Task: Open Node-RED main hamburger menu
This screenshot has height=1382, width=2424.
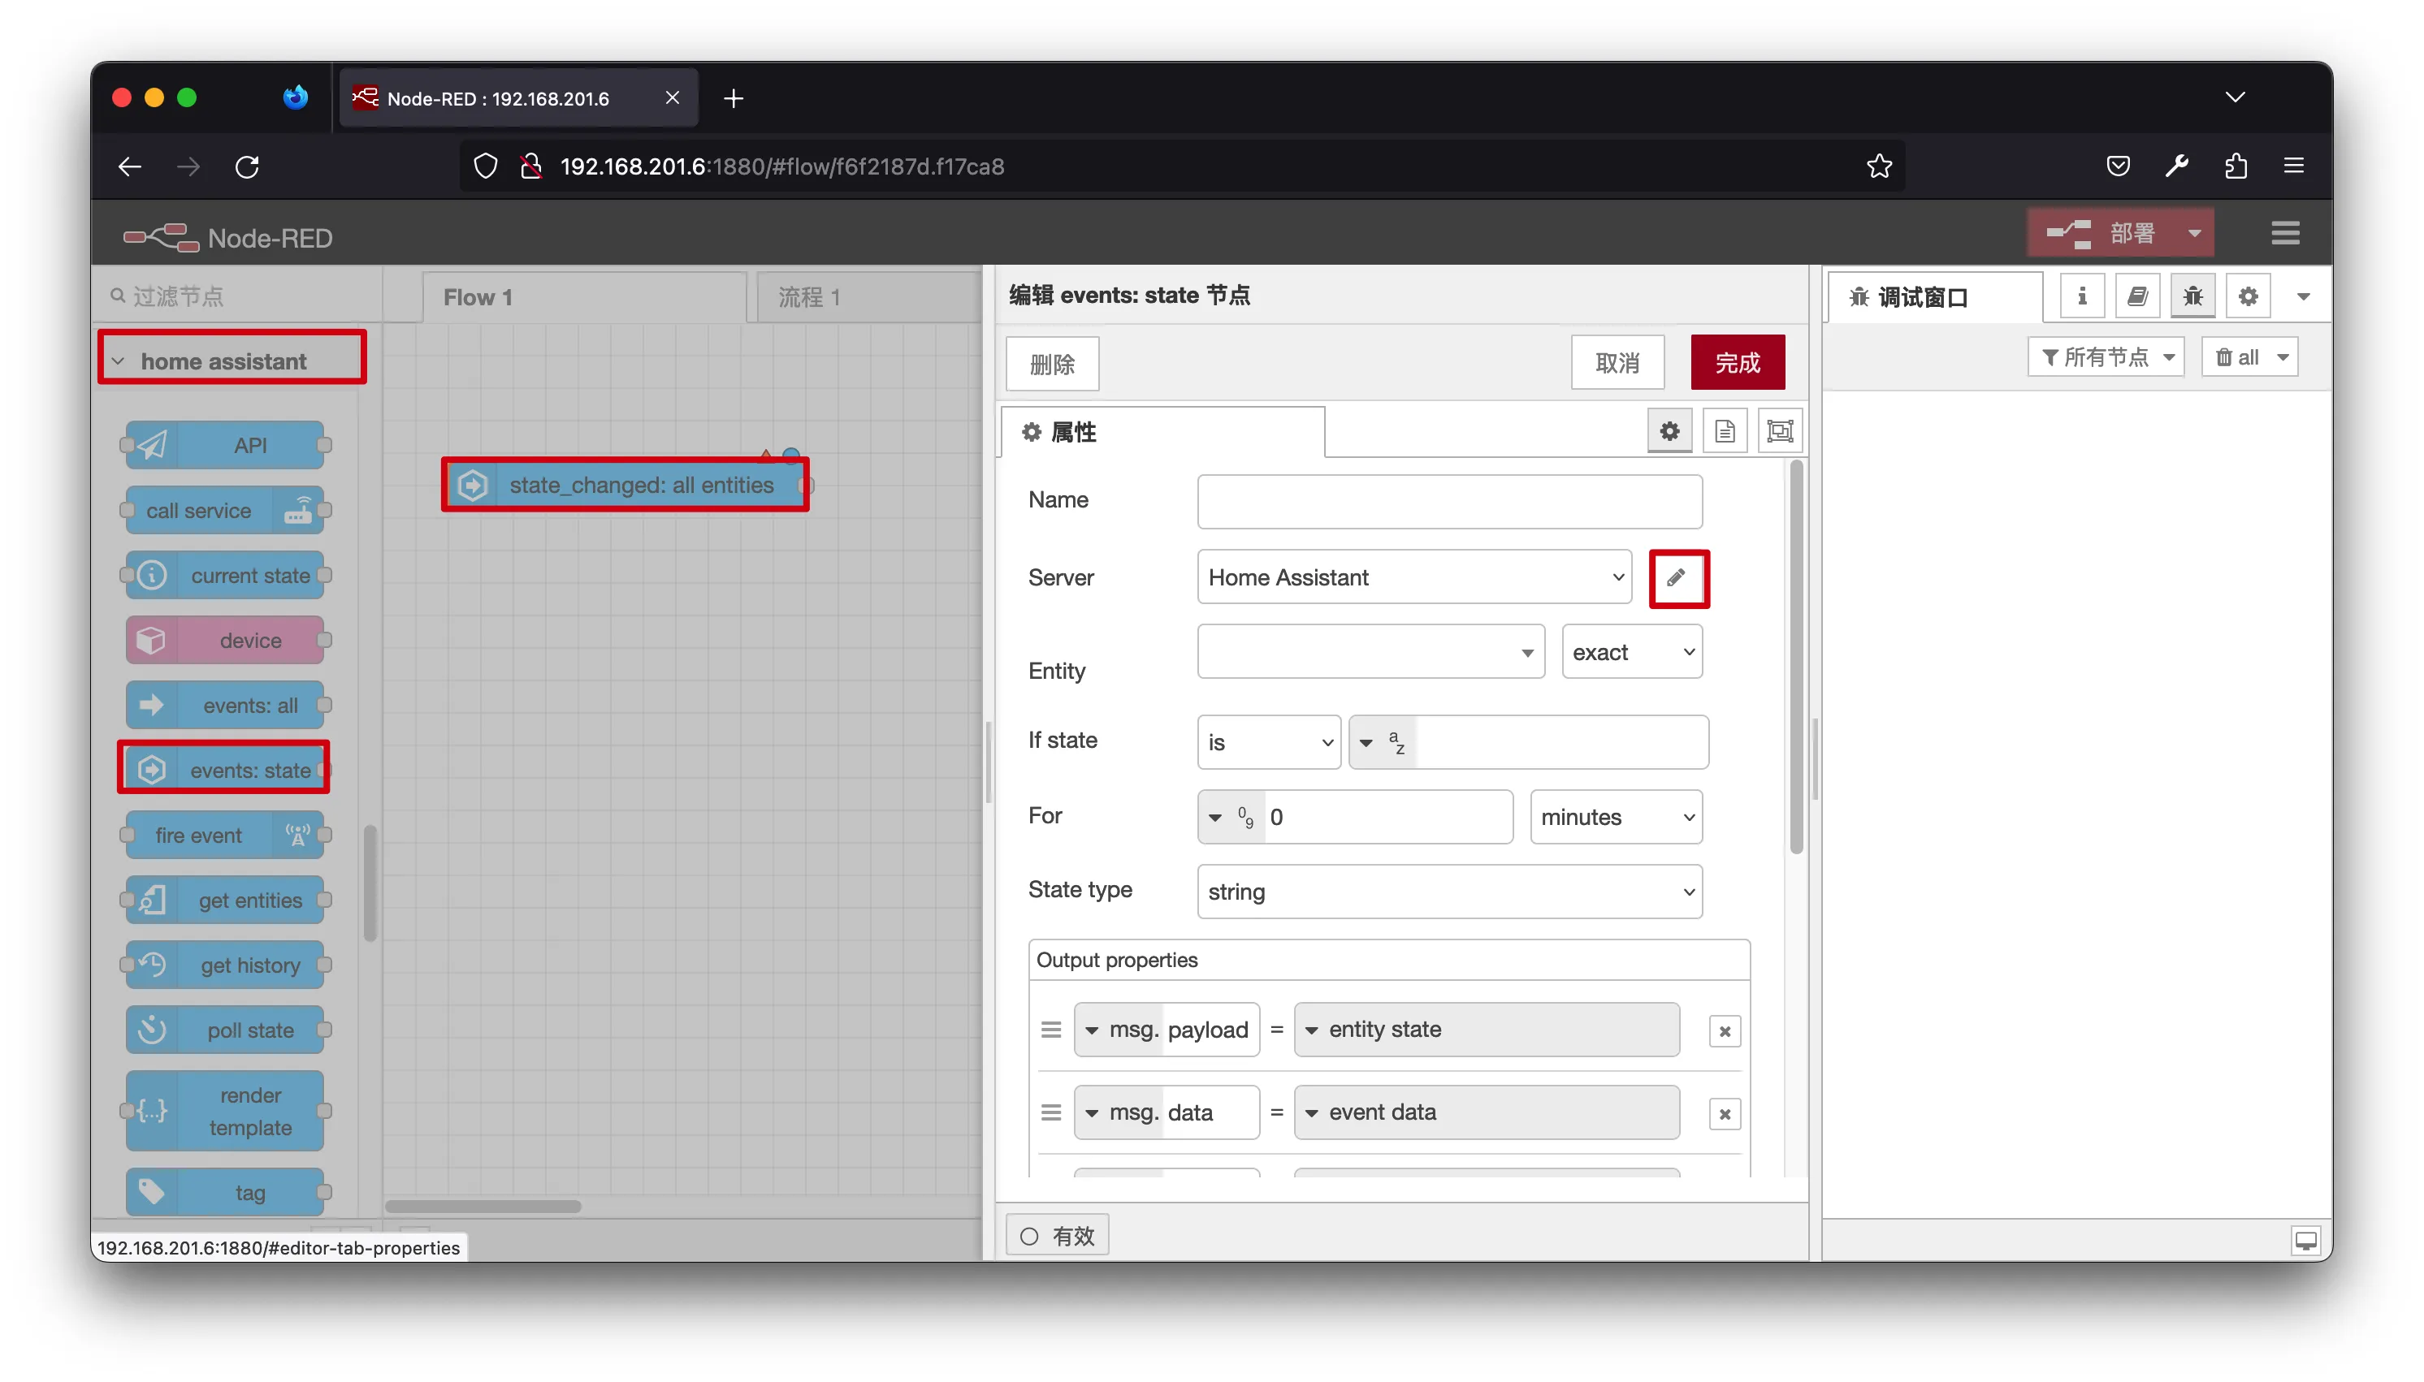Action: click(x=2284, y=232)
